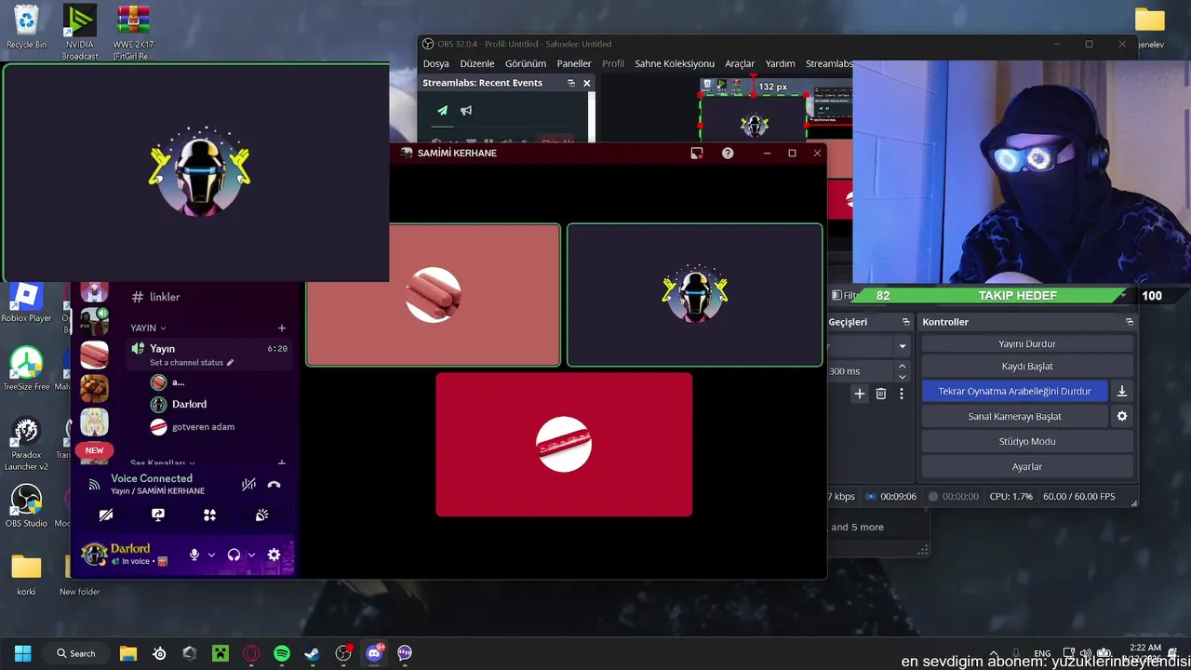
Task: Open the Paneller menu in OBS
Action: pos(574,63)
